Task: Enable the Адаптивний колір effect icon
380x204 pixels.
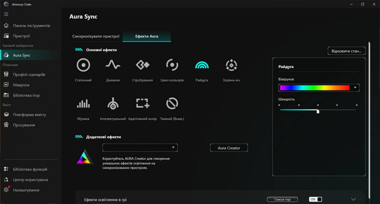Action: [142, 104]
